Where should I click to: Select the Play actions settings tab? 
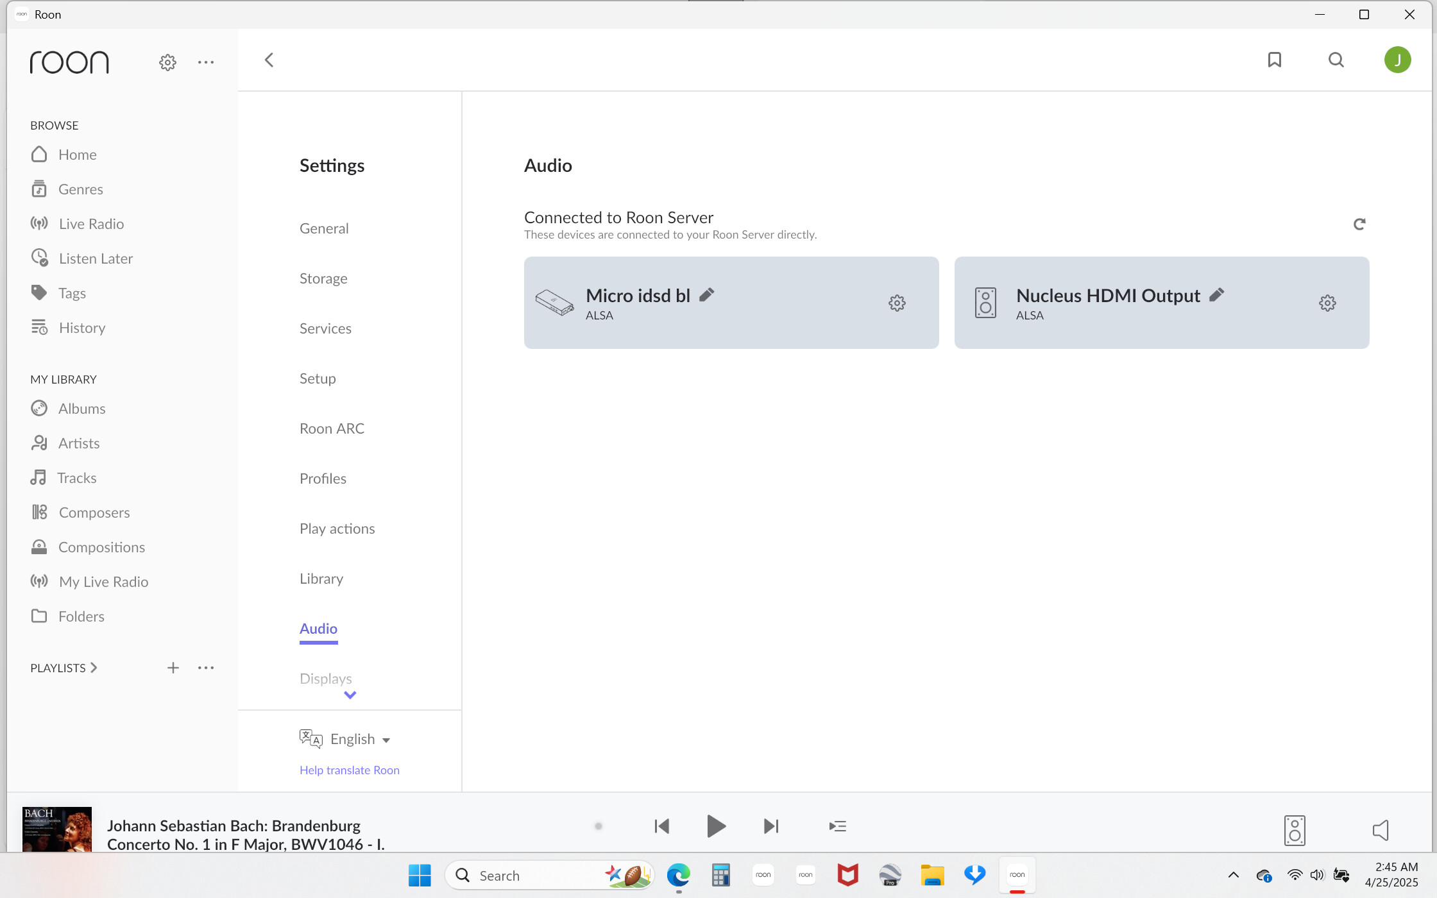tap(337, 529)
